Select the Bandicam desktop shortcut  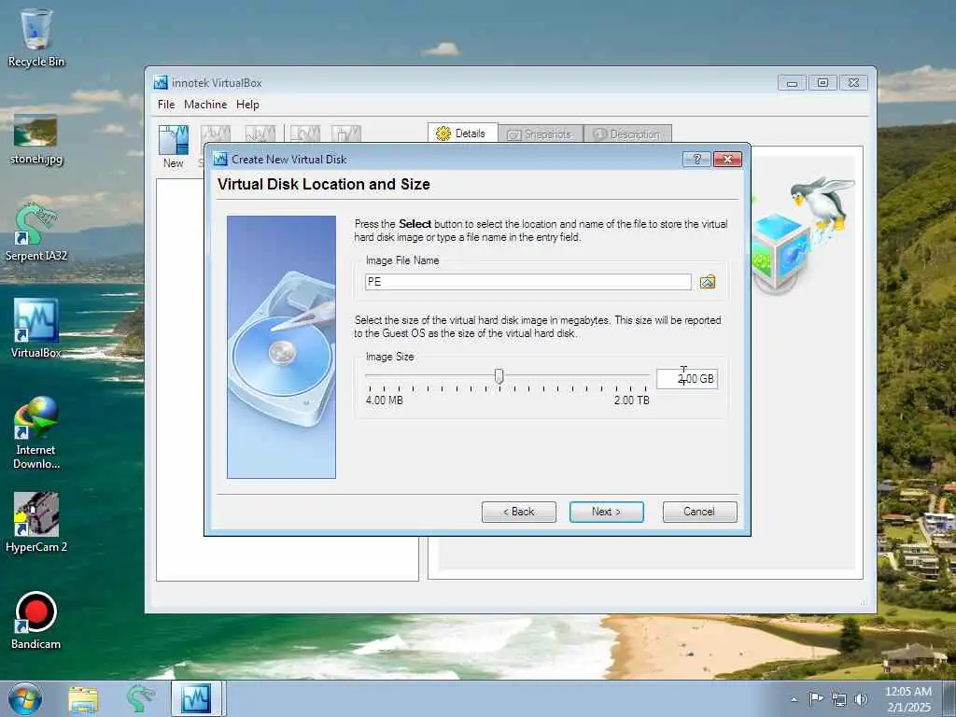(x=36, y=621)
